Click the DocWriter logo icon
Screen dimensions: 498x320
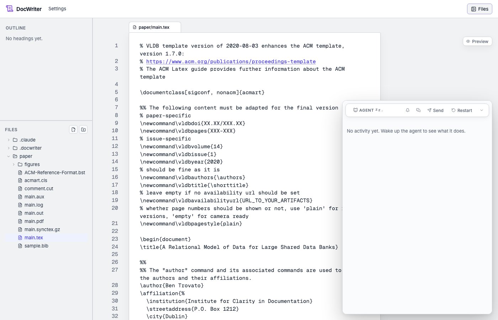click(x=10, y=9)
